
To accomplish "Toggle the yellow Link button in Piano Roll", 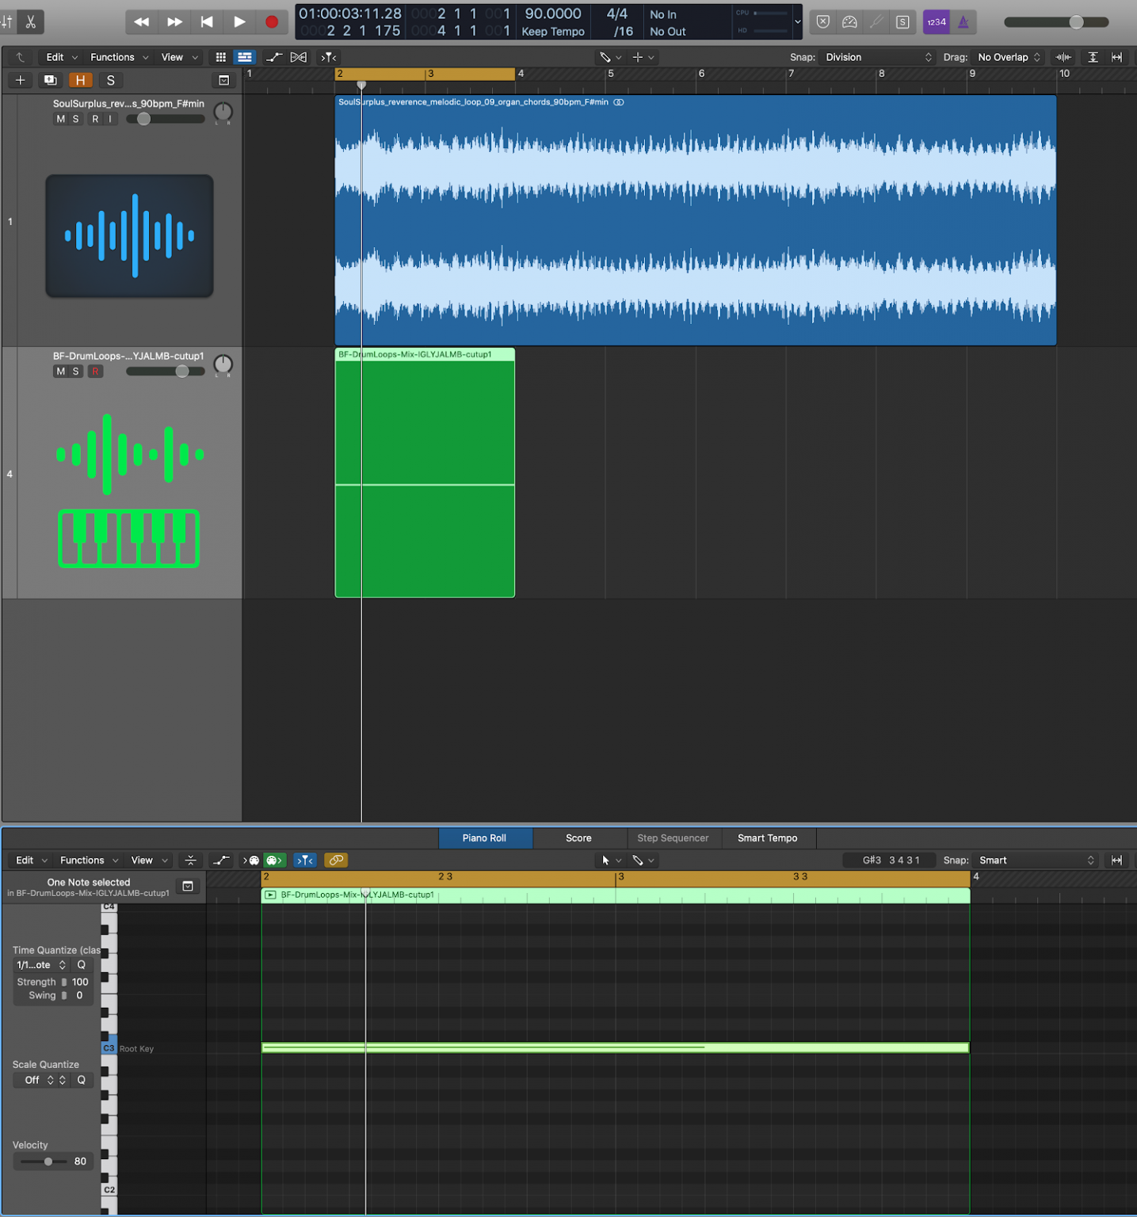I will pyautogui.click(x=336, y=860).
